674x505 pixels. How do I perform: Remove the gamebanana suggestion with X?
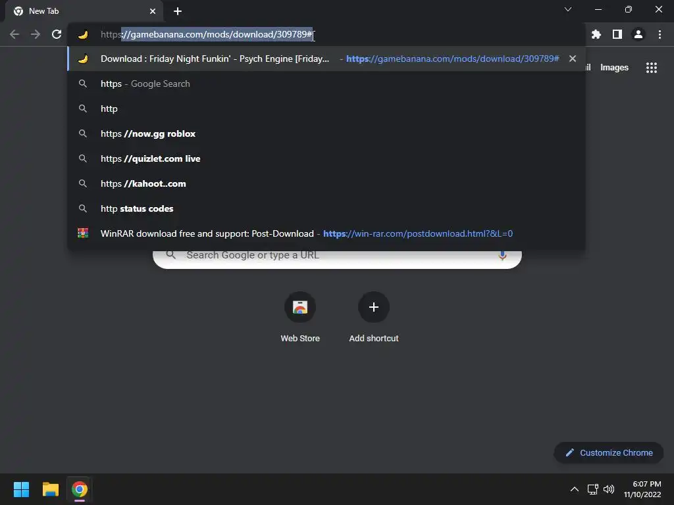pos(573,59)
